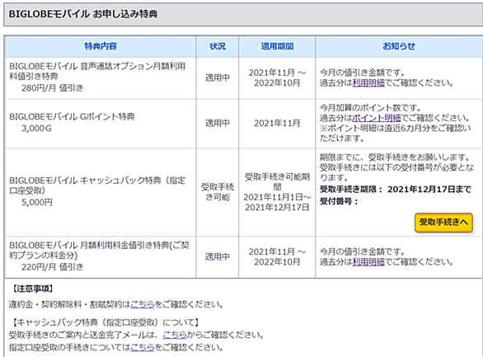Click the 状況 column header
Viewport: 483px width, 357px height.
tap(218, 46)
